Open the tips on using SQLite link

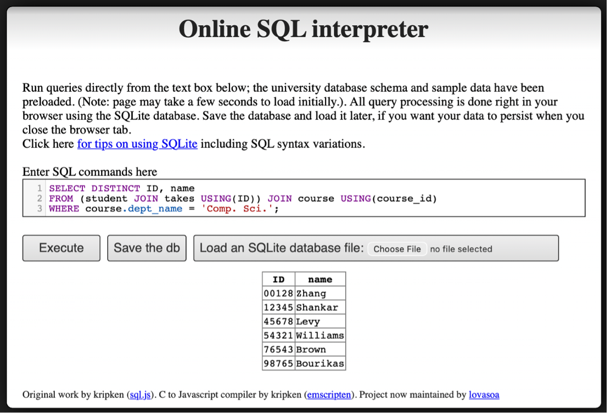tap(137, 144)
